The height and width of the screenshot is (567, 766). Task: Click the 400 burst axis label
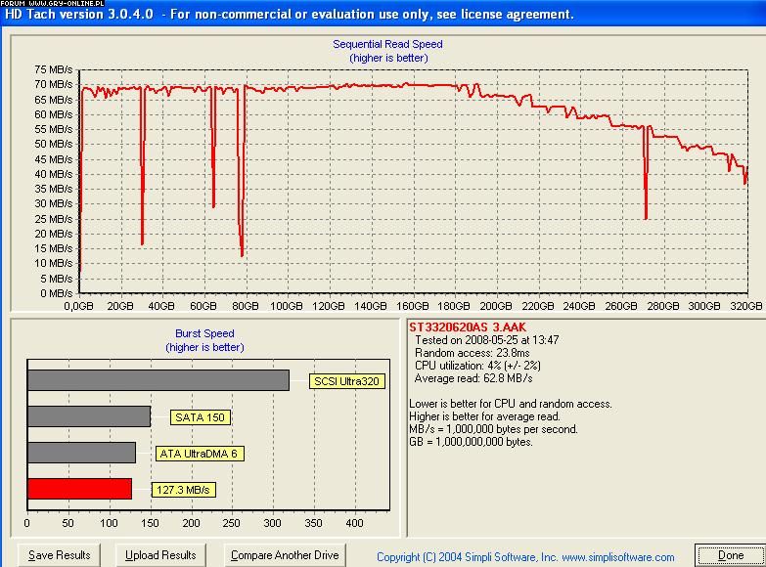point(354,523)
